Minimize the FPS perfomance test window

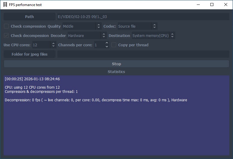[x=198, y=5]
